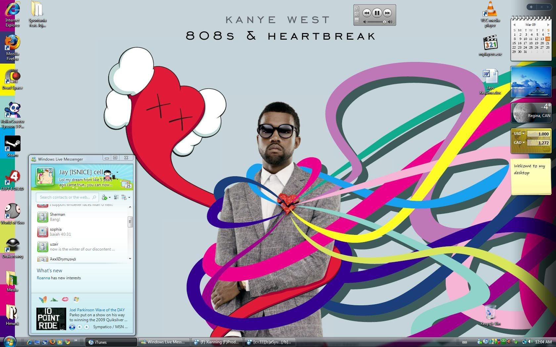This screenshot has height=347, width=556.
Task: Click the red lips icon in Messenger
Action: [65, 299]
